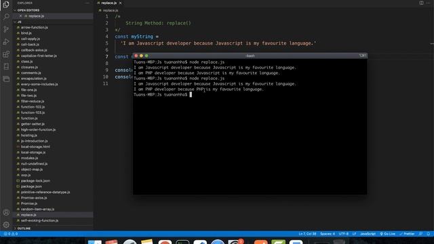
Task: Open the Run and Debug view
Action: point(6,42)
